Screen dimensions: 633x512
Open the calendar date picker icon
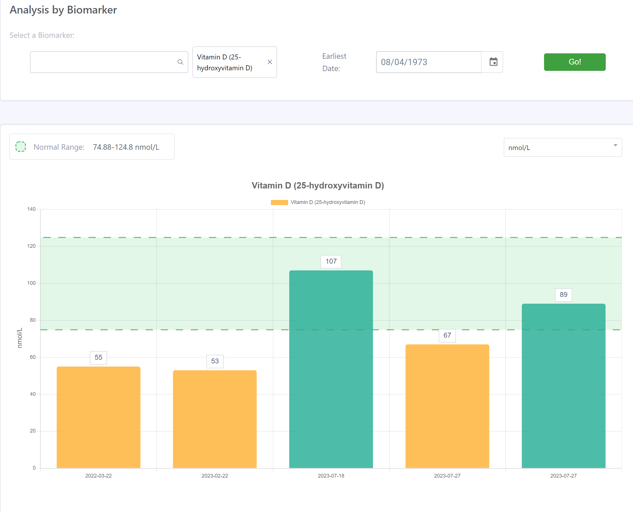(x=493, y=62)
